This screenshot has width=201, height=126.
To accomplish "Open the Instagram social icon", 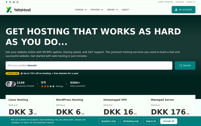I will (x=17, y=2).
